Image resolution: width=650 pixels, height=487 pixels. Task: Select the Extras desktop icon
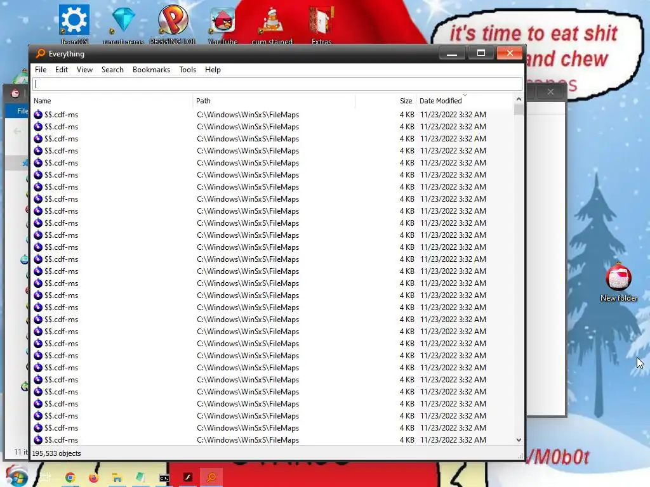pyautogui.click(x=321, y=24)
